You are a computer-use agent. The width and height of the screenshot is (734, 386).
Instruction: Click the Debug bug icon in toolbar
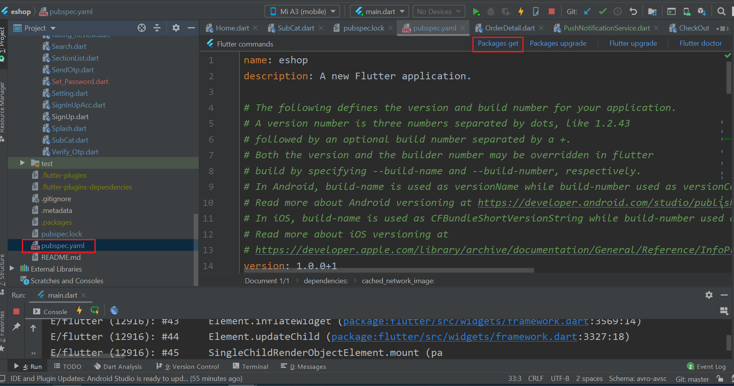491,12
